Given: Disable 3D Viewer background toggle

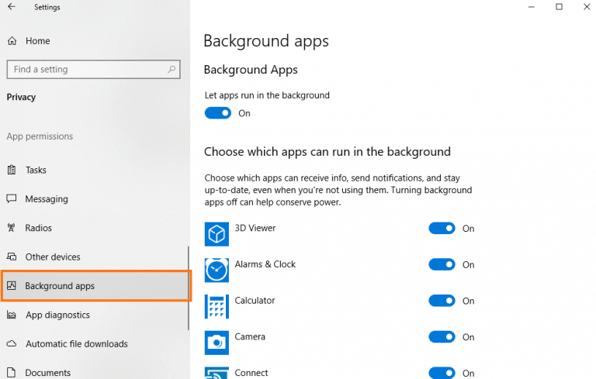Looking at the screenshot, I should 442,228.
